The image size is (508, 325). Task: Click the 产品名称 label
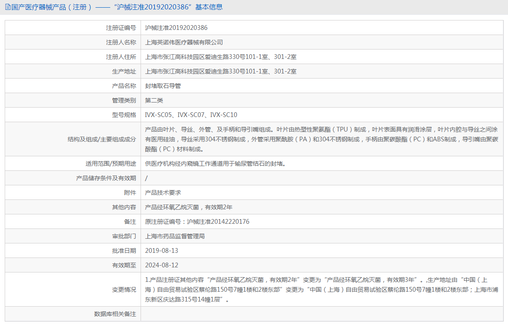124,86
